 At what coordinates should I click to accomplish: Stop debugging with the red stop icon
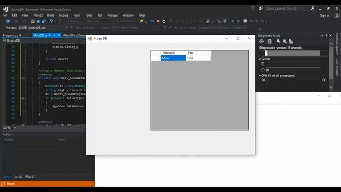coord(158,21)
